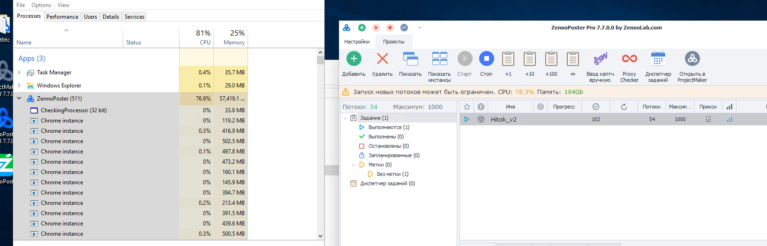Screen dimensions: 767x246
Task: Sort by Прокси column header
Action: click(708, 107)
